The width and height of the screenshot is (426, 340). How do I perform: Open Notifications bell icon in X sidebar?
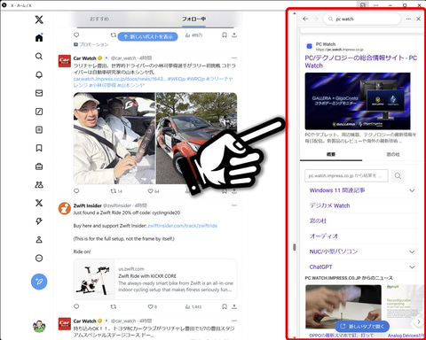click(39, 74)
